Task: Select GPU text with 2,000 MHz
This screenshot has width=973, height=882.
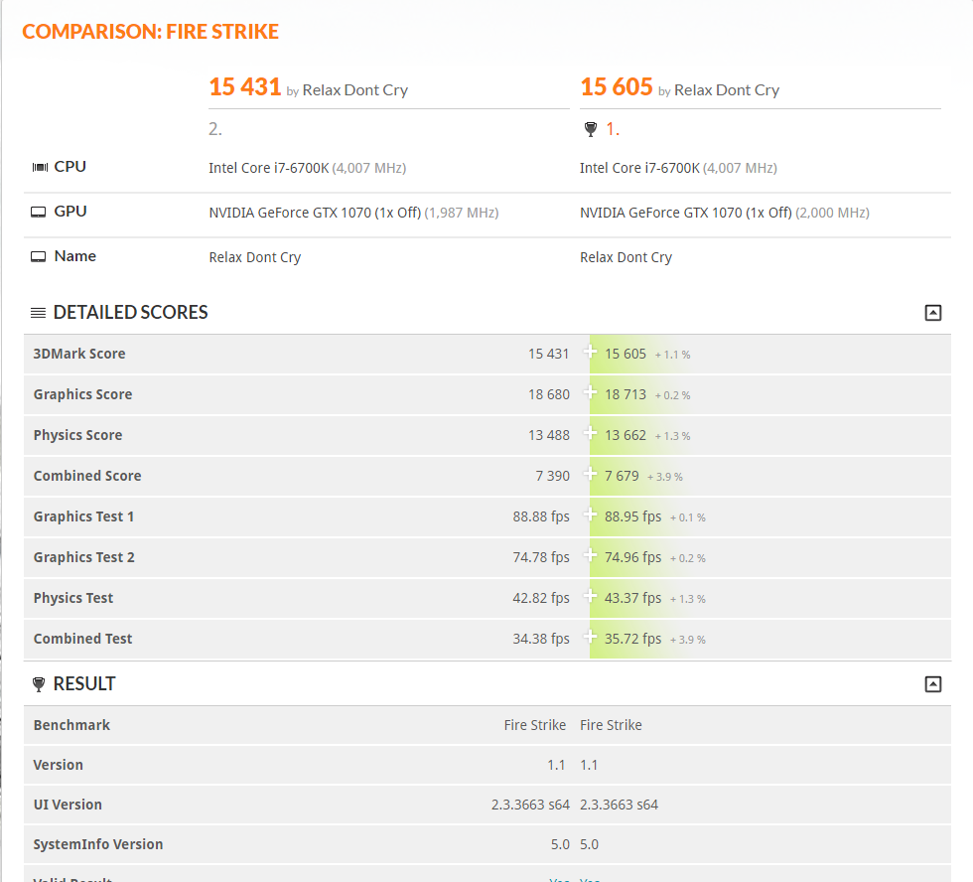Action: click(x=725, y=213)
